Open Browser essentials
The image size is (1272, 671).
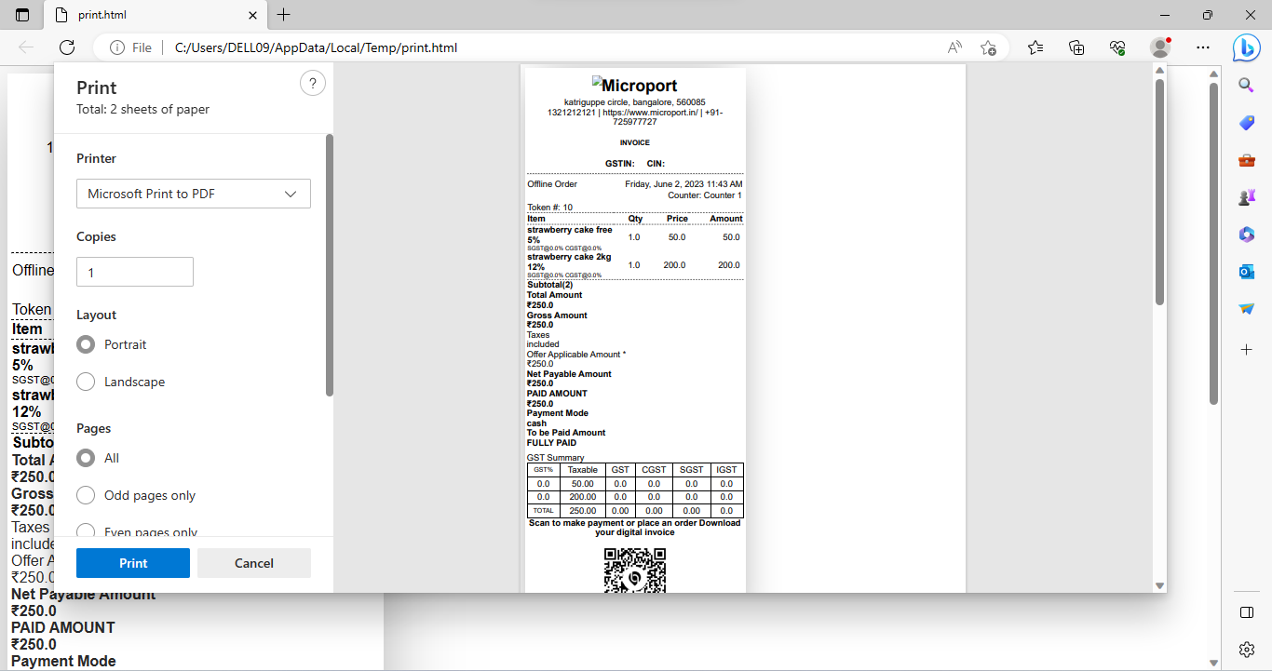pos(1118,47)
